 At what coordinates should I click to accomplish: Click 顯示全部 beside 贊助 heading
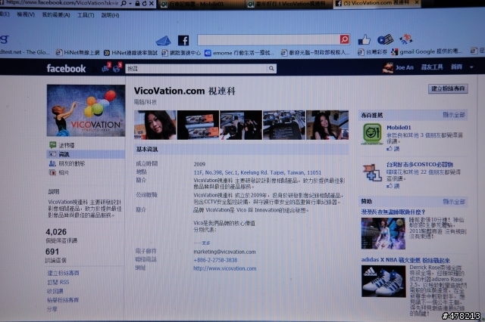pos(454,201)
